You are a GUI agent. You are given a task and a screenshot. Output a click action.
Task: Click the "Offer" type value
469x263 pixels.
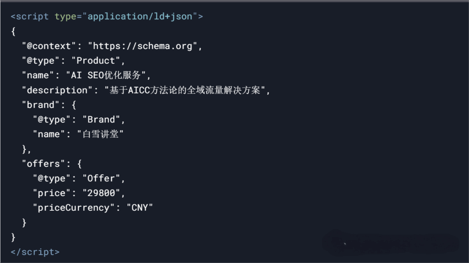[101, 178]
